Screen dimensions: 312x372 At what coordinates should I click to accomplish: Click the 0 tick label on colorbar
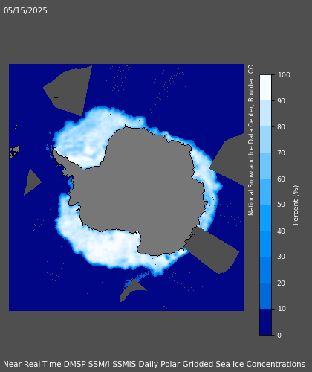279,335
